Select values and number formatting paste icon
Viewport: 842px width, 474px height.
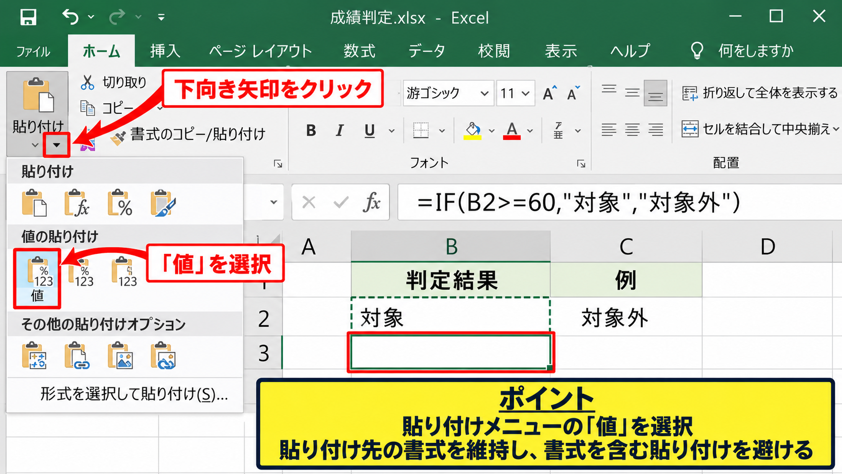[x=81, y=272]
